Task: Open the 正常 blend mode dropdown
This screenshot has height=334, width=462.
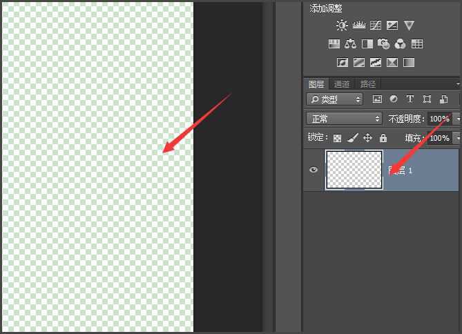Action: pos(345,119)
